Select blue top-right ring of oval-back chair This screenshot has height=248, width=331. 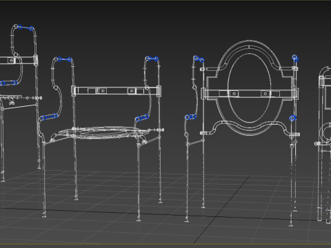coord(295,58)
